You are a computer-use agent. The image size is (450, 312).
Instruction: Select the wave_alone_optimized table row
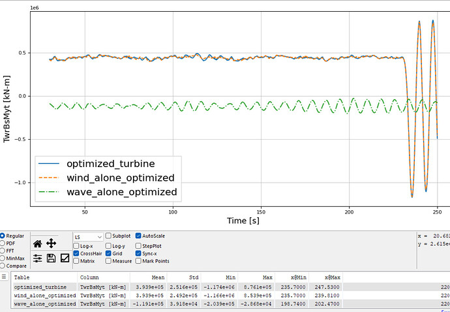pos(231,304)
